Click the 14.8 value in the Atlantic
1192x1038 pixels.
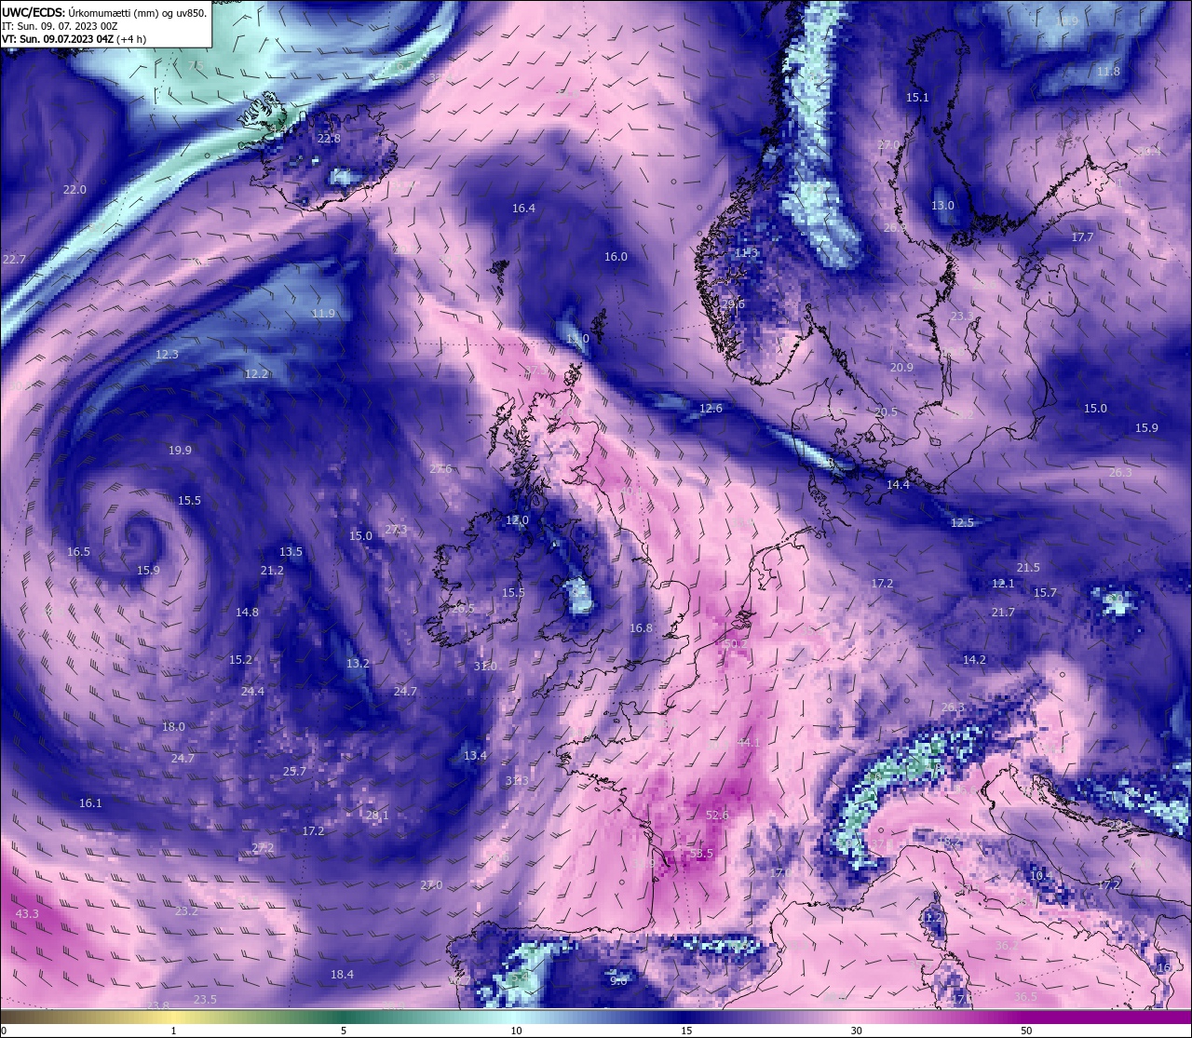(x=247, y=612)
